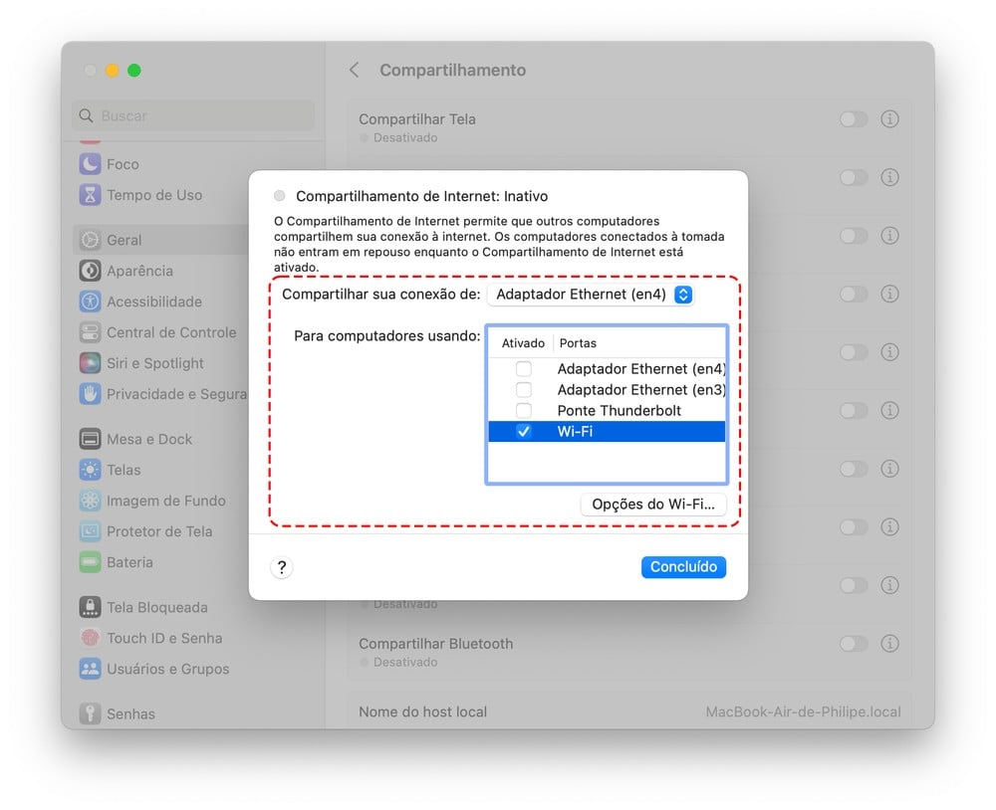The image size is (996, 810).
Task: Show info for Compartilhar Bluetooth
Action: [889, 644]
